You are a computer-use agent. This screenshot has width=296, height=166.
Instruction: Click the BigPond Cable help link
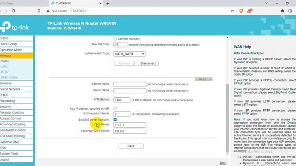[286, 93]
